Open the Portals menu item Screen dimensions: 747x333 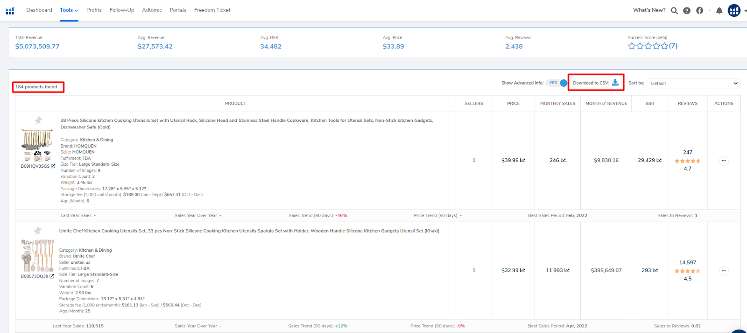point(178,10)
